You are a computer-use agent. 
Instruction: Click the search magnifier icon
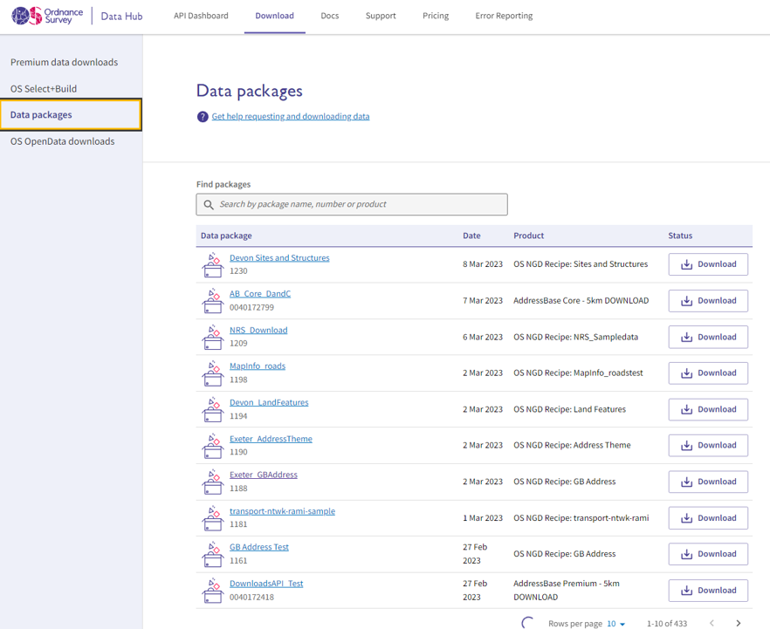pyautogui.click(x=209, y=205)
